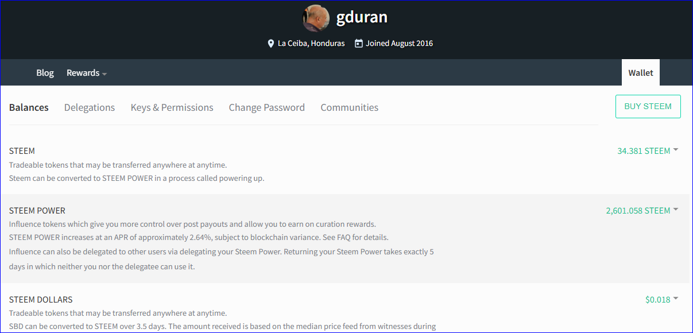
Task: Open the Delegations tab
Action: 90,107
